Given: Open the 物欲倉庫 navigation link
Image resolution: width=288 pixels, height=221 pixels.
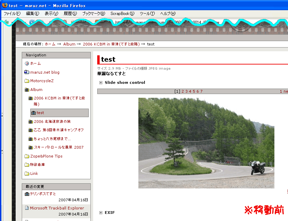Looking at the screenshot, I should click(37, 165).
